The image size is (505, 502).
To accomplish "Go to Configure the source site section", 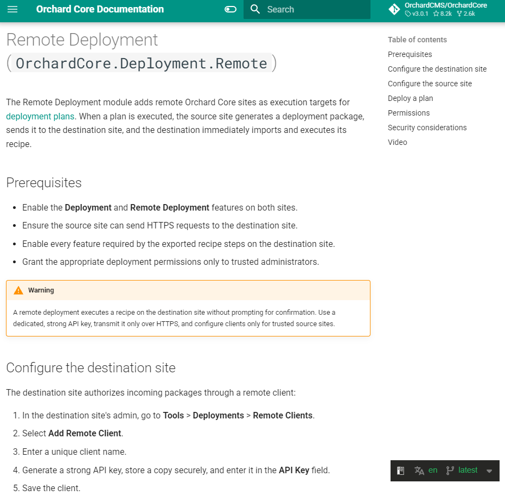I will tap(430, 84).
